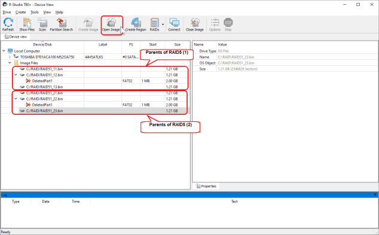
Task: Click the OS Object property value
Action: [x=236, y=63]
